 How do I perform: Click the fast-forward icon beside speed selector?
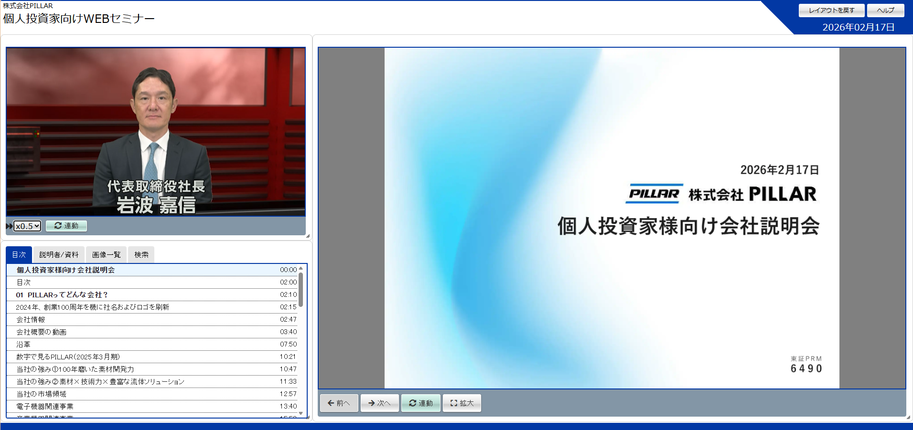[9, 226]
